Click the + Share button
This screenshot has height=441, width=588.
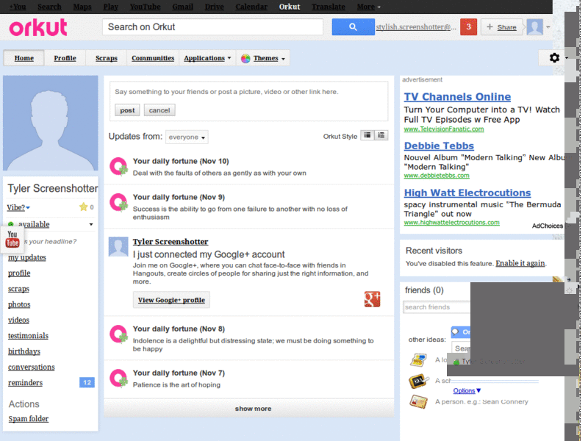coord(501,27)
